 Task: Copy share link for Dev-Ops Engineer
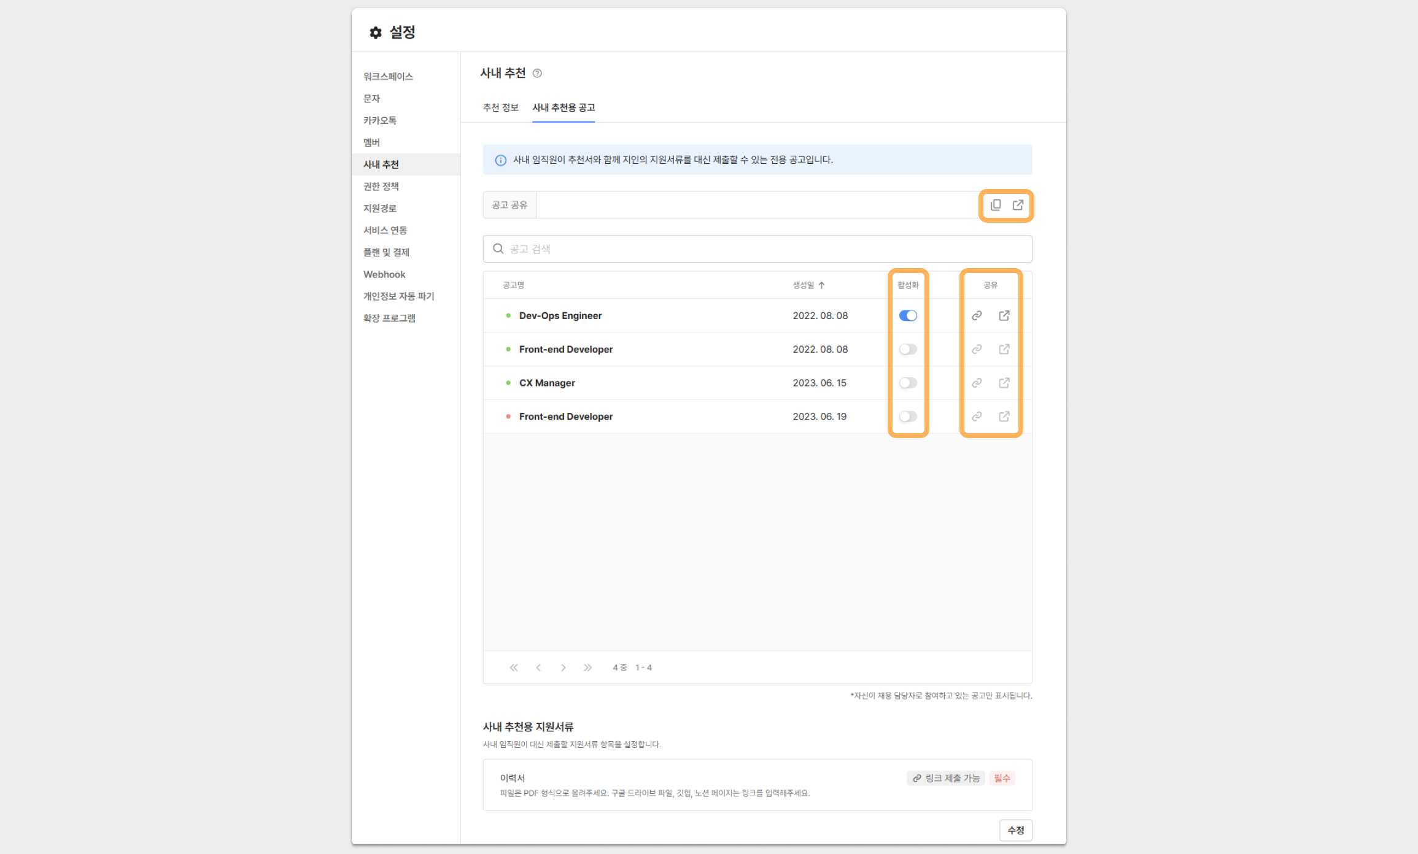pos(977,315)
